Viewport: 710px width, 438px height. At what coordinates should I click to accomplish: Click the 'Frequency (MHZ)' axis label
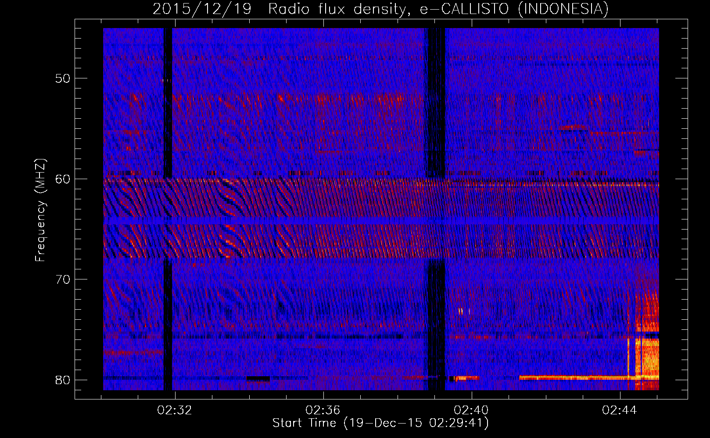tap(40, 211)
